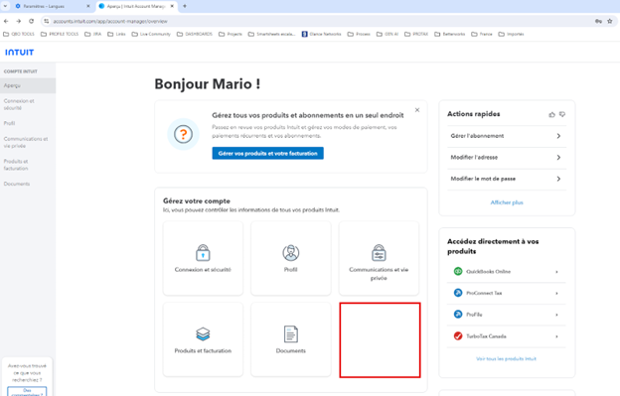620x396 pixels.
Task: Close the Paramètres - Langues tab
Action: coord(88,6)
